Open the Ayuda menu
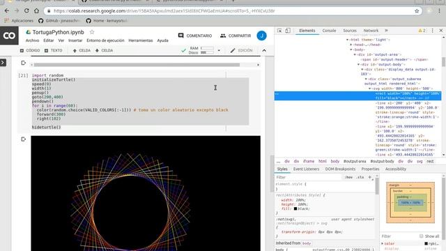 coord(162,40)
